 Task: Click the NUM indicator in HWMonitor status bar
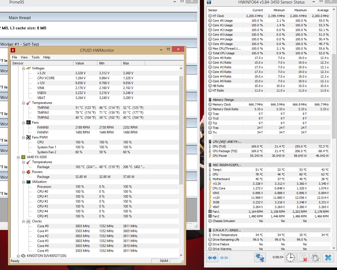click(x=164, y=261)
